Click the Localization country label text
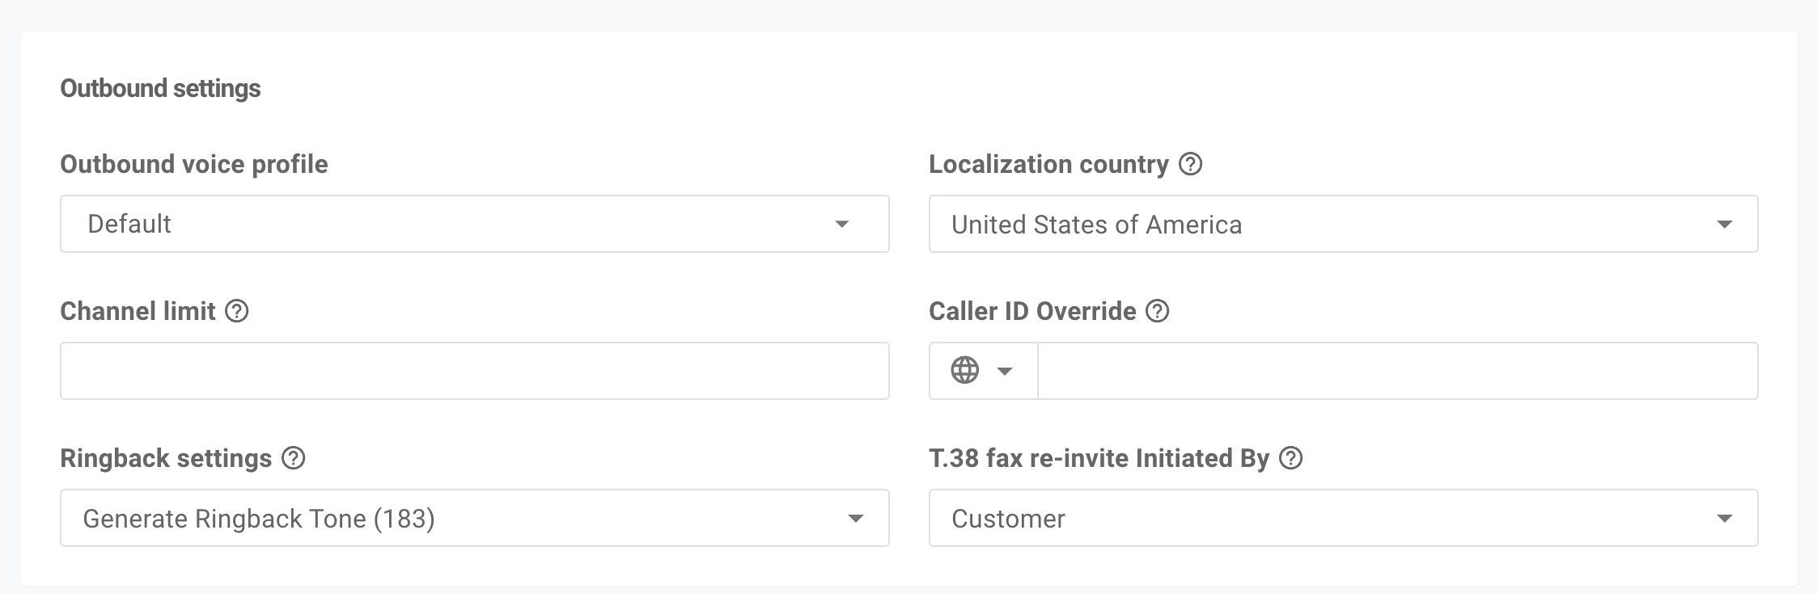The height and width of the screenshot is (593, 1817). pyautogui.click(x=1048, y=164)
